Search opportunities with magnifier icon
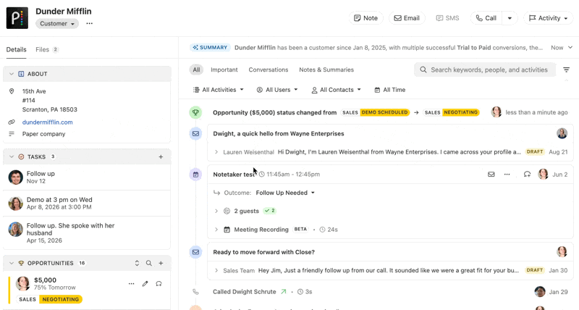 point(149,263)
